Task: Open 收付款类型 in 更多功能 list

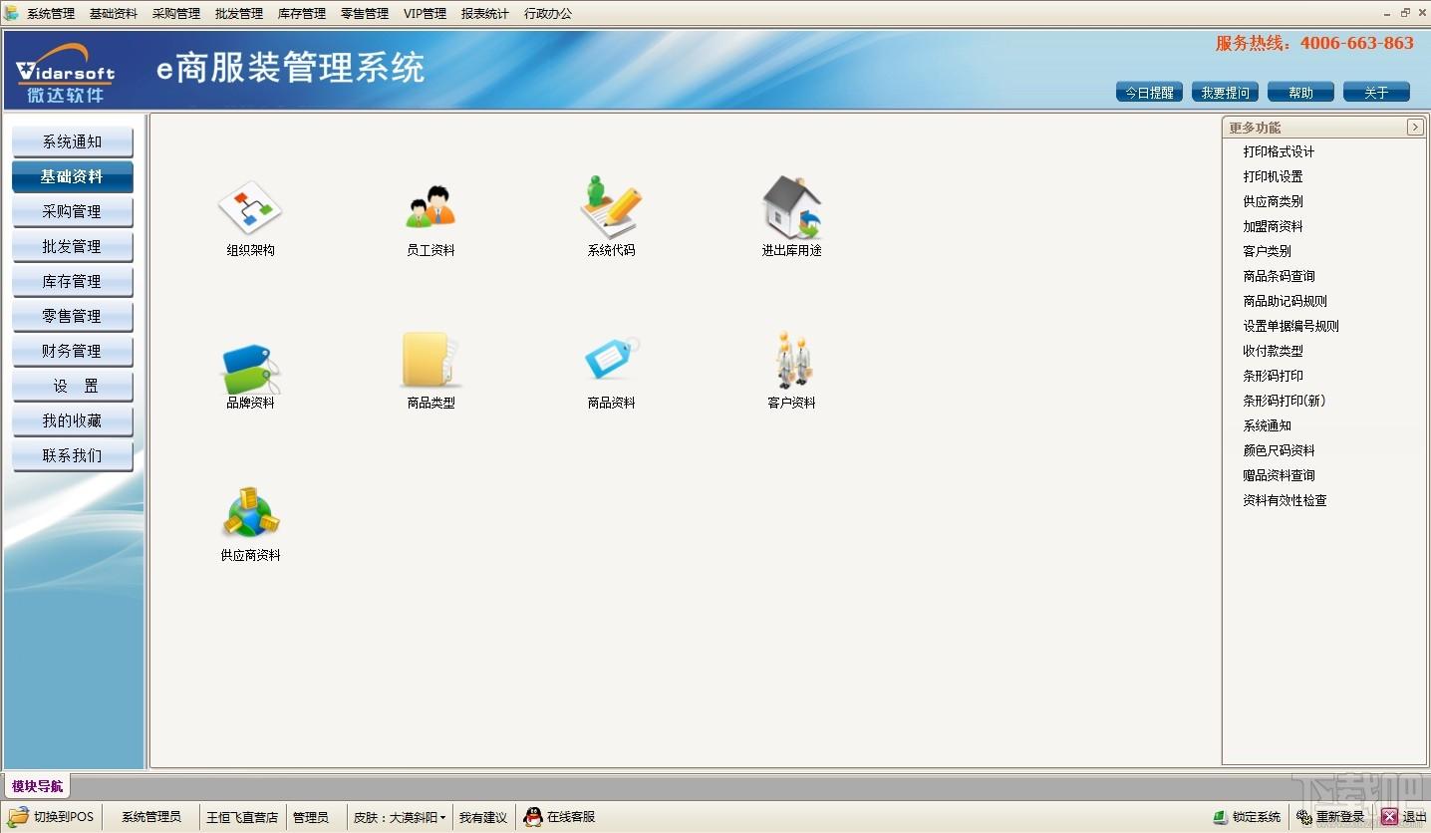Action: (x=1273, y=351)
